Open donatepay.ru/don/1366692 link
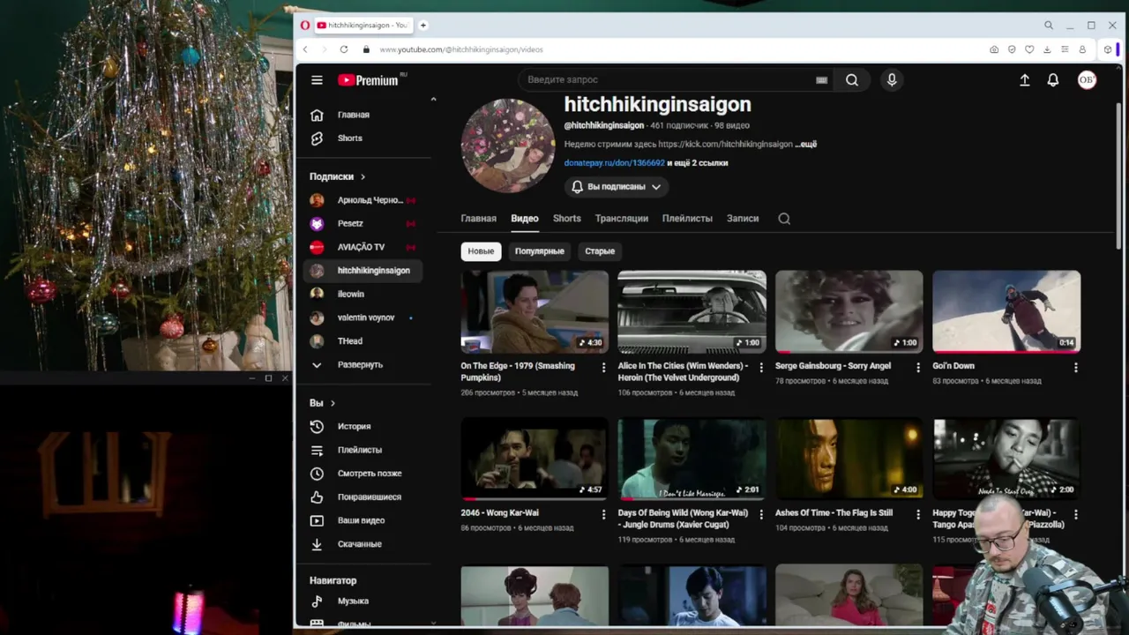The height and width of the screenshot is (635, 1129). [615, 163]
